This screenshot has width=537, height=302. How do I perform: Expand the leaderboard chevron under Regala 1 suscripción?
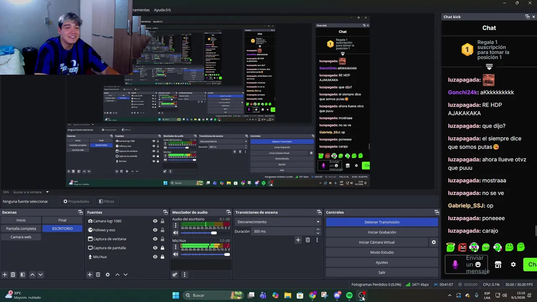[489, 67]
